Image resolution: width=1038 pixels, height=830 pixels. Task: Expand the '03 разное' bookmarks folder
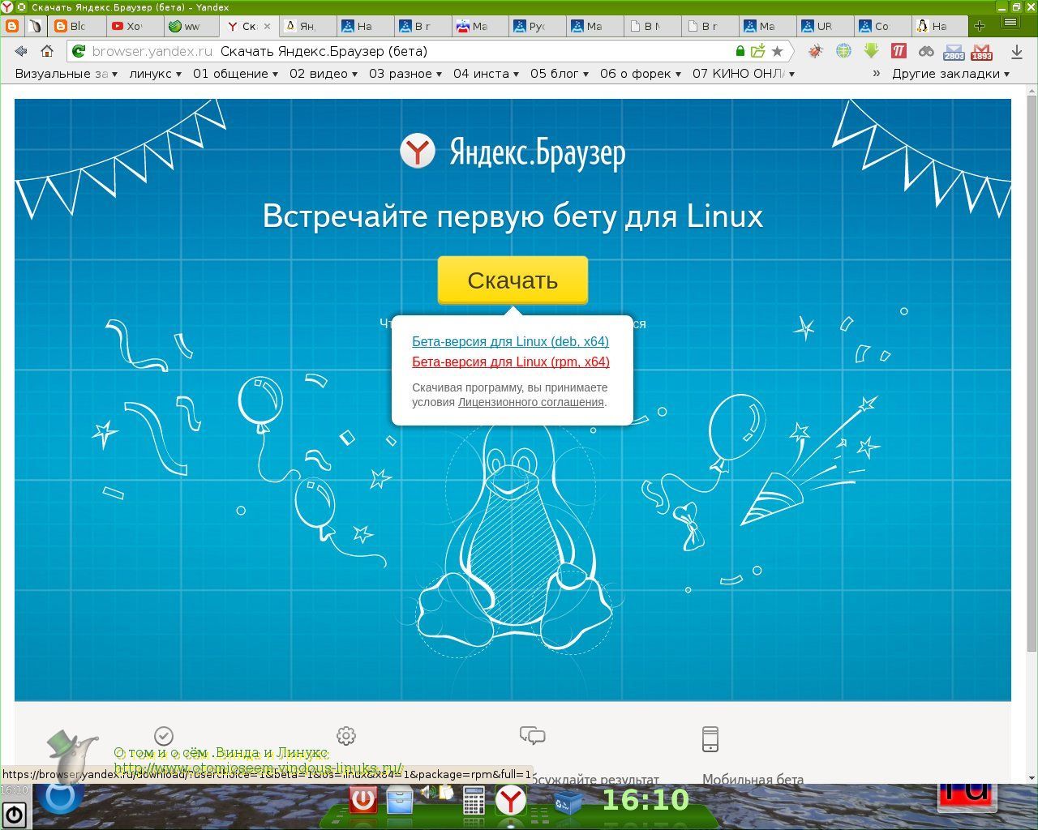[405, 74]
